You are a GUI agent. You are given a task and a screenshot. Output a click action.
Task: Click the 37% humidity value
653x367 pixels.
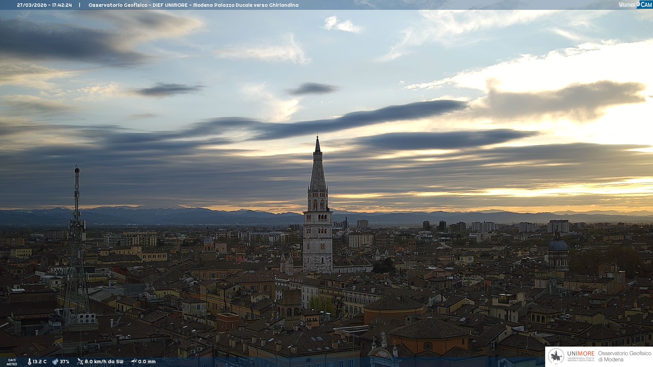click(65, 362)
